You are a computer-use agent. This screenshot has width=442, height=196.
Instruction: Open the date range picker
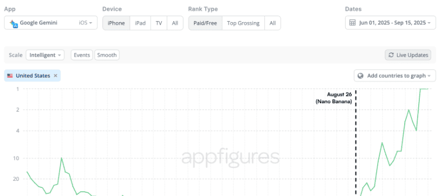(391, 23)
